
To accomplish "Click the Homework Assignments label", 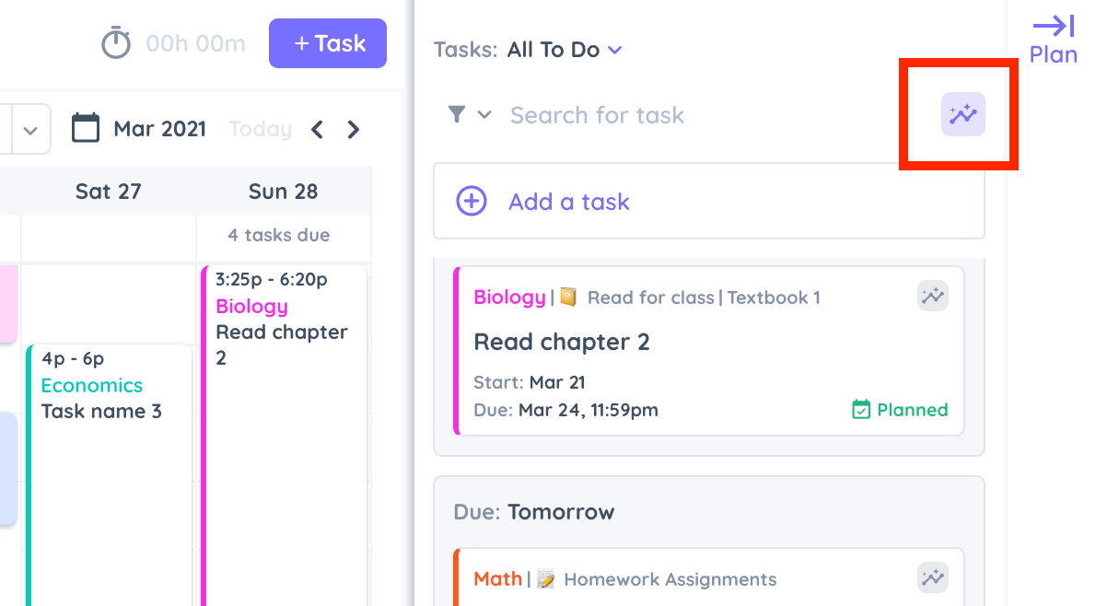I will point(670,579).
